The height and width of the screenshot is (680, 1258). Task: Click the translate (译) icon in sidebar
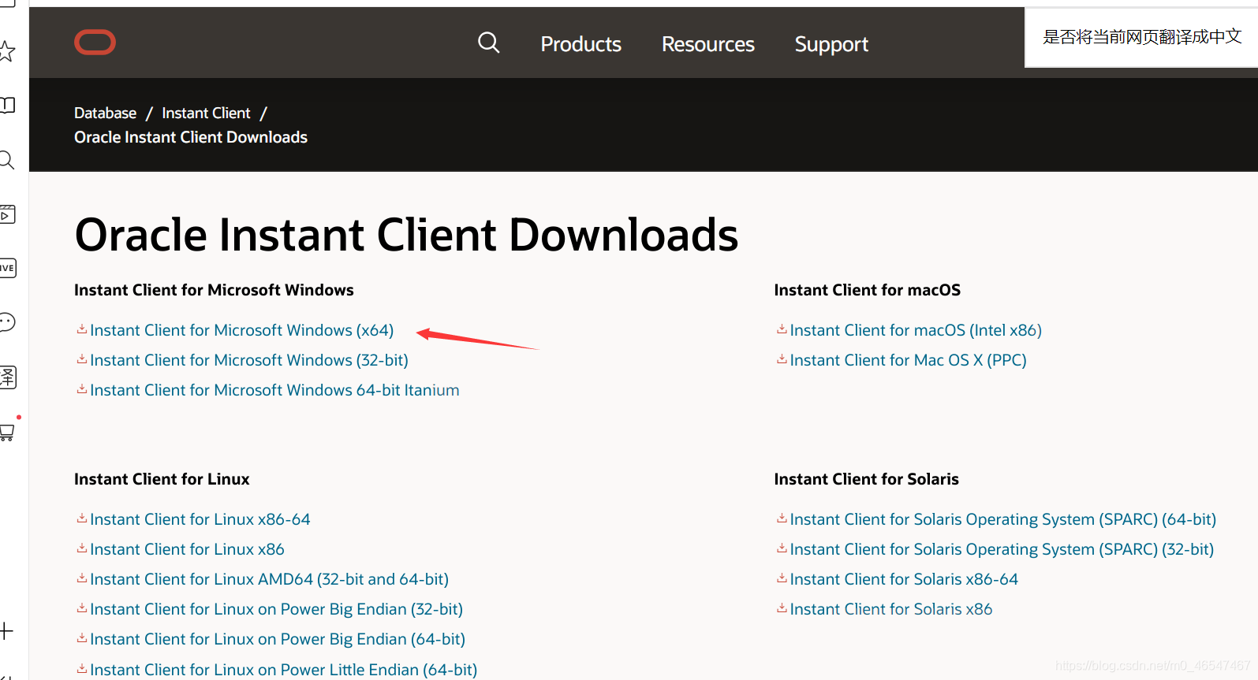click(x=6, y=377)
